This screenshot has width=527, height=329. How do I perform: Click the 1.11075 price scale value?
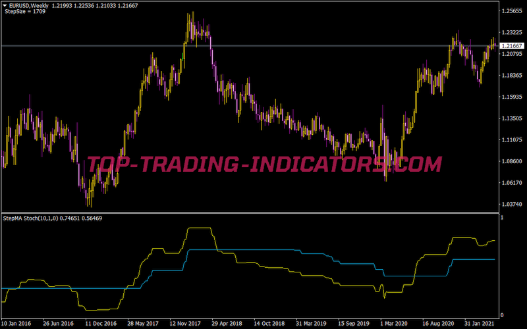pos(512,139)
